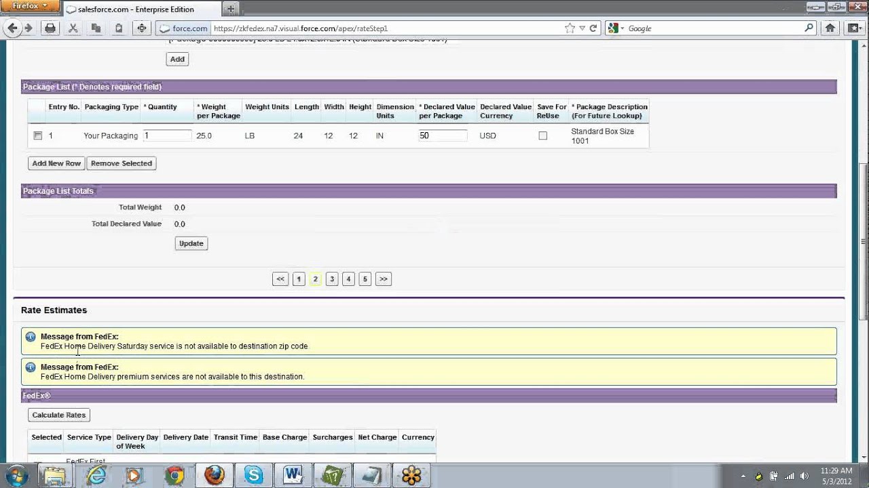The width and height of the screenshot is (869, 488).
Task: Go to wizard page 3
Action: tap(332, 279)
